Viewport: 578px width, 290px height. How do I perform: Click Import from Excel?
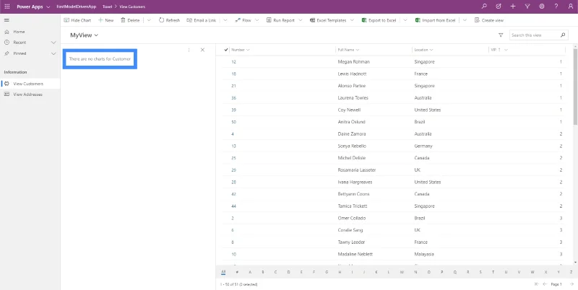pos(435,20)
